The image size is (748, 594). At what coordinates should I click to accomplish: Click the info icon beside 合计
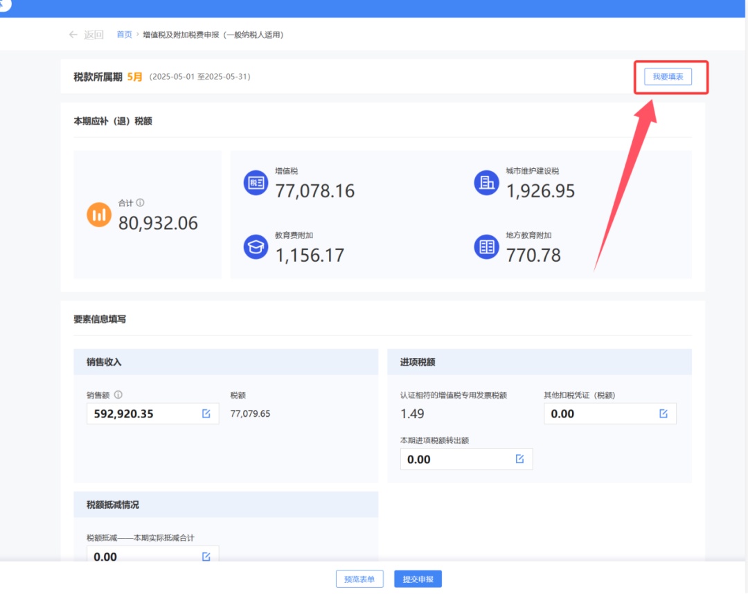click(x=140, y=203)
